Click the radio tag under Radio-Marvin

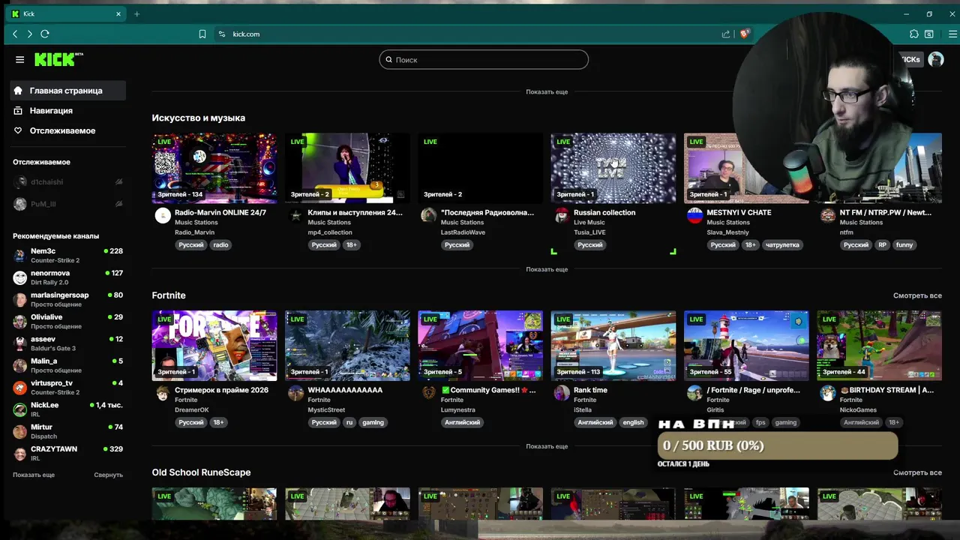point(220,245)
